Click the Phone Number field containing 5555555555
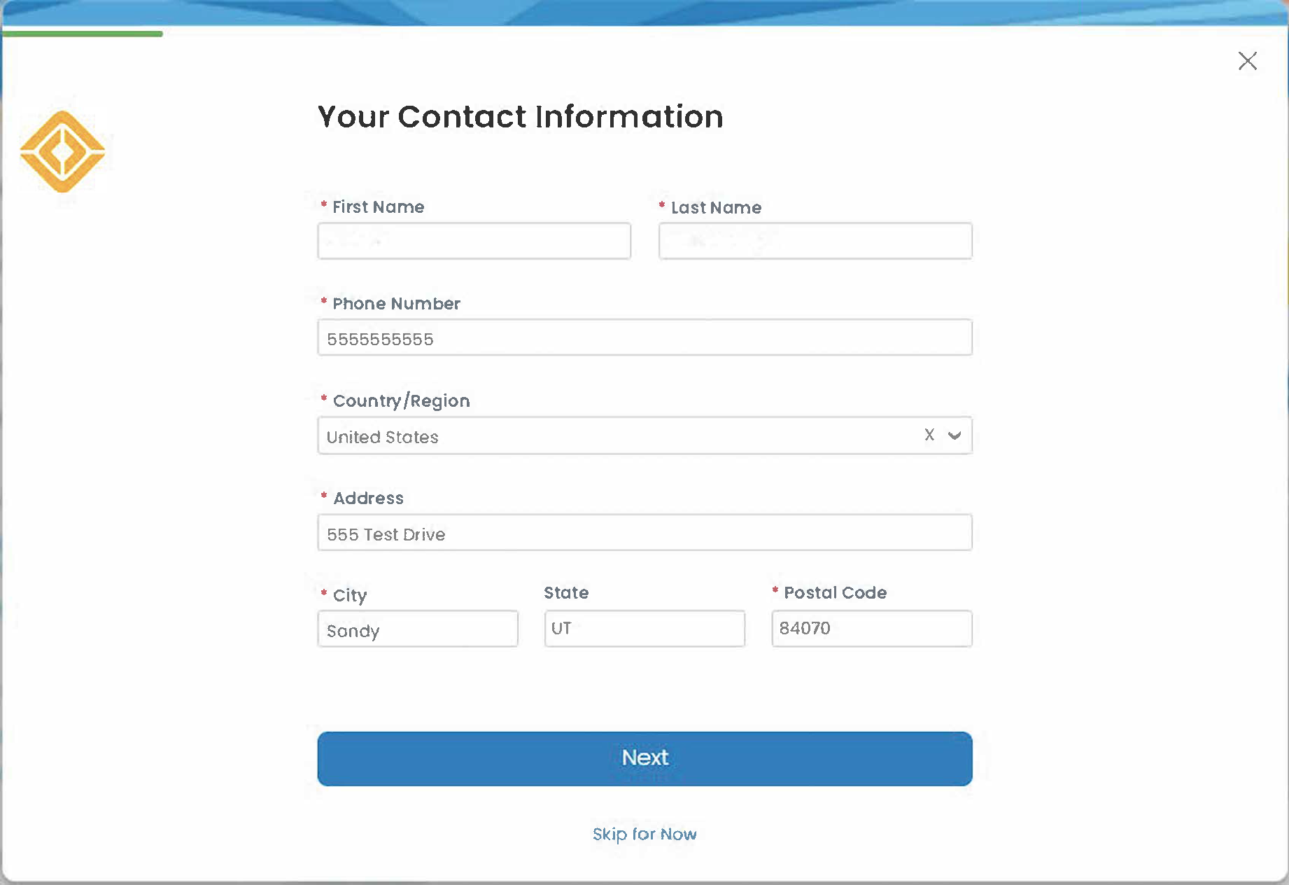The image size is (1289, 885). tap(644, 337)
